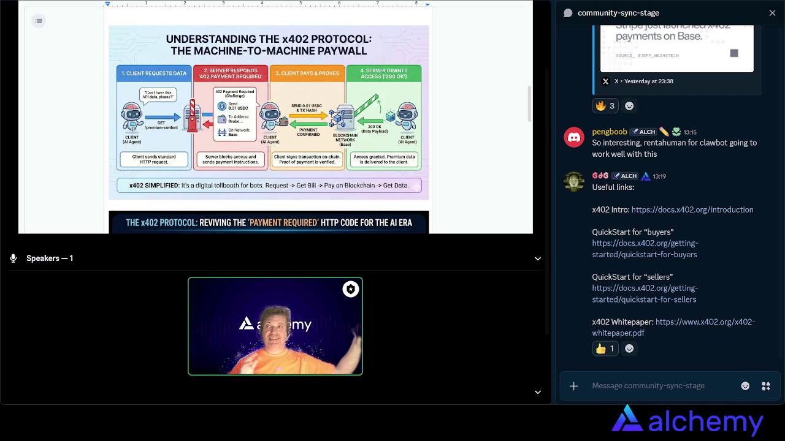Click the Message community-sync-stage input field

[662, 386]
